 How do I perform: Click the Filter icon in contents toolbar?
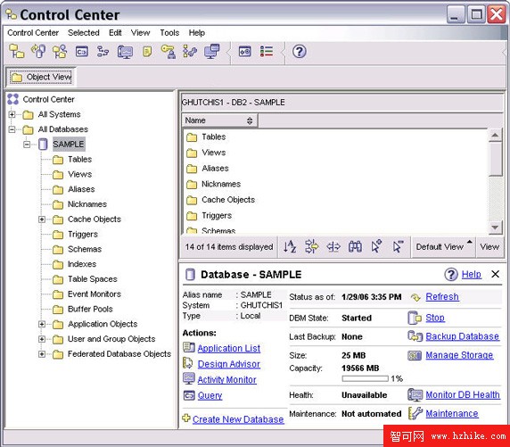point(311,247)
